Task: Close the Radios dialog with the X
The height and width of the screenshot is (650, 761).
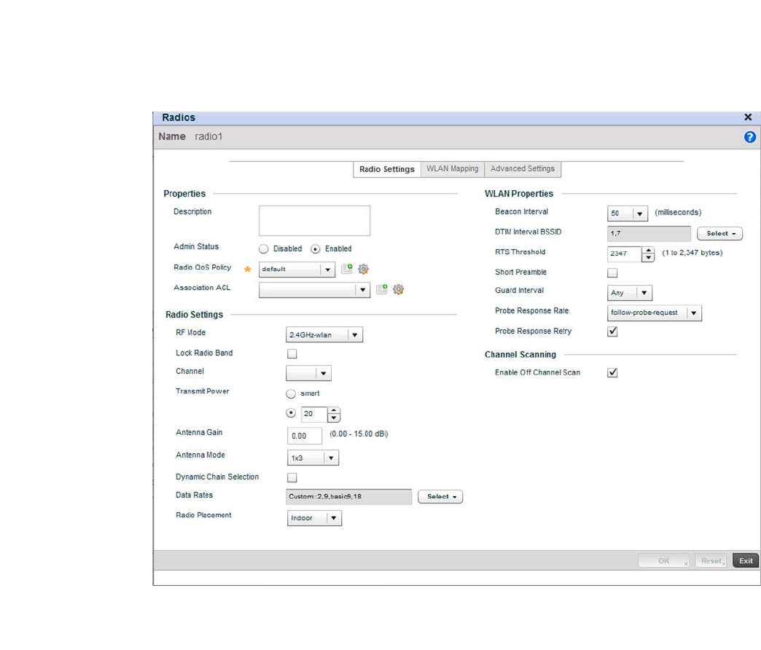Action: pyautogui.click(x=748, y=117)
